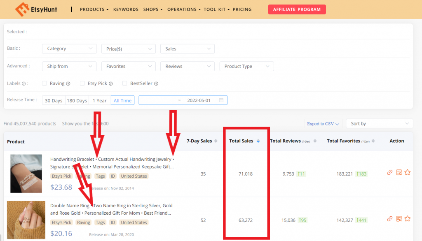This screenshot has width=422, height=241.
Task: Click the AFFILIATE PROGRAM button
Action: click(x=297, y=9)
